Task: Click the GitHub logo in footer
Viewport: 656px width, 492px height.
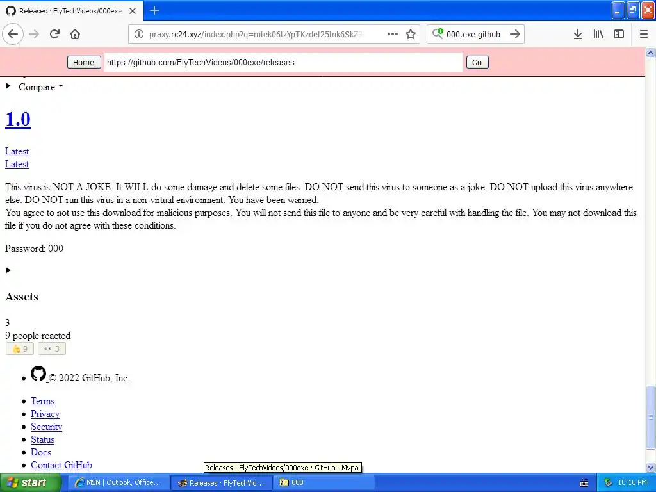Action: [38, 373]
